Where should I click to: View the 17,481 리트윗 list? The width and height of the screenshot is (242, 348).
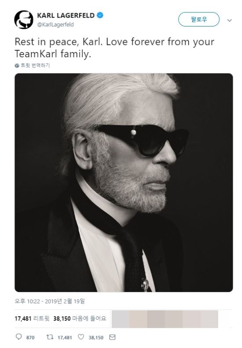click(32, 318)
